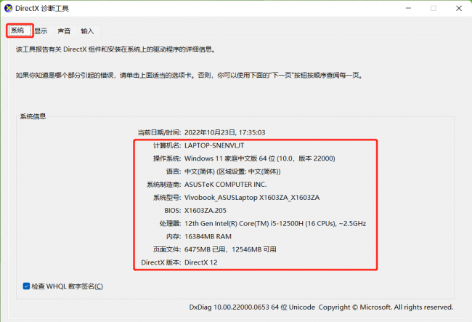Screen dimensions: 472x322
Task: Click the DirectX title bar icon
Action: (x=9, y=9)
